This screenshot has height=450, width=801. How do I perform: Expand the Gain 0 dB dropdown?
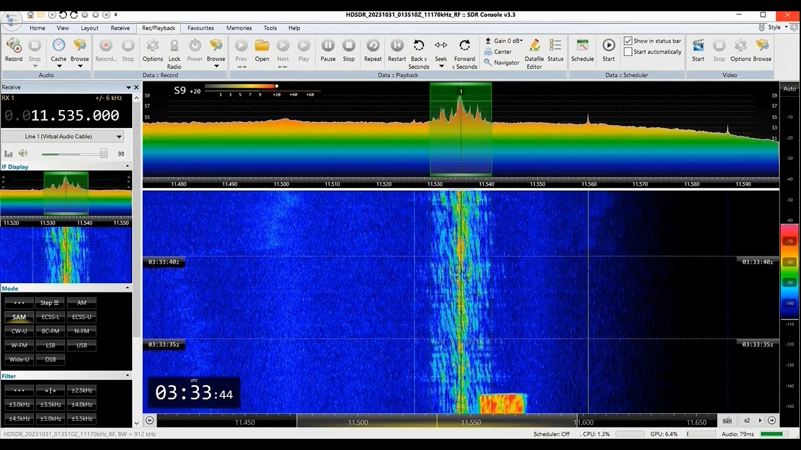coord(504,41)
